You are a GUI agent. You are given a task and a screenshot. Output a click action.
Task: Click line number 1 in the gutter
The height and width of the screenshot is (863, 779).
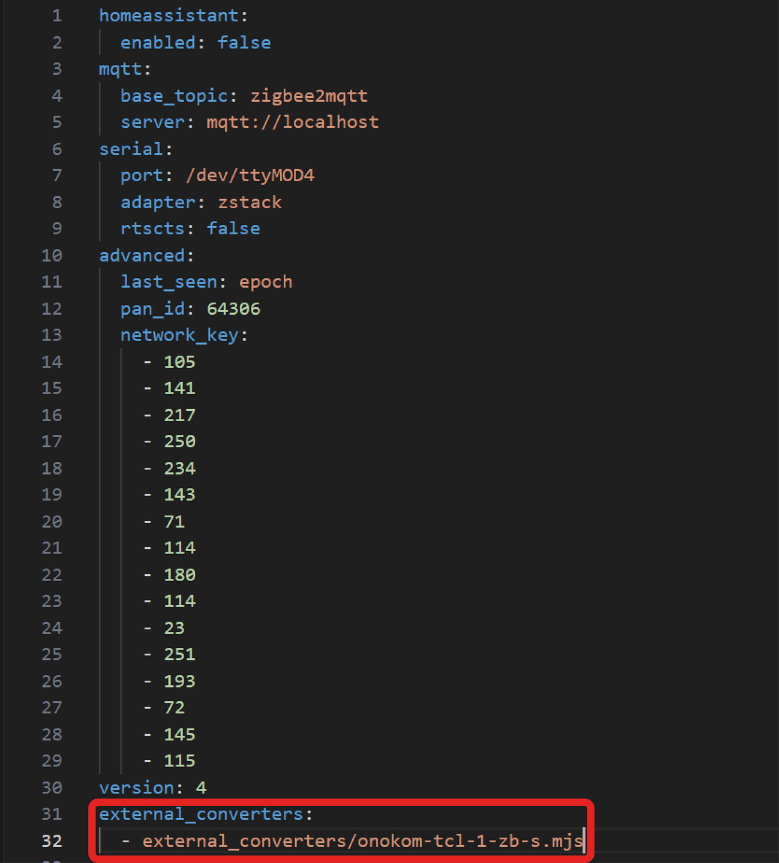pyautogui.click(x=56, y=16)
